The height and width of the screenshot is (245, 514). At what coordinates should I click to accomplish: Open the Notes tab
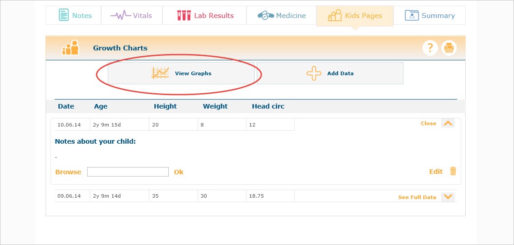point(74,15)
